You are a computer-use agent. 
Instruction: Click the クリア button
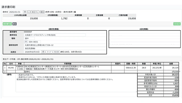(x=49, y=52)
